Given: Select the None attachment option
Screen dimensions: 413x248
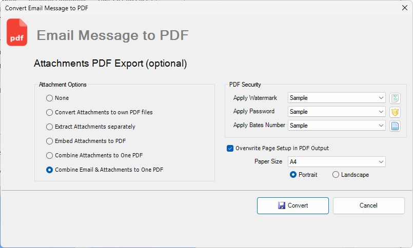Looking at the screenshot, I should (50, 98).
